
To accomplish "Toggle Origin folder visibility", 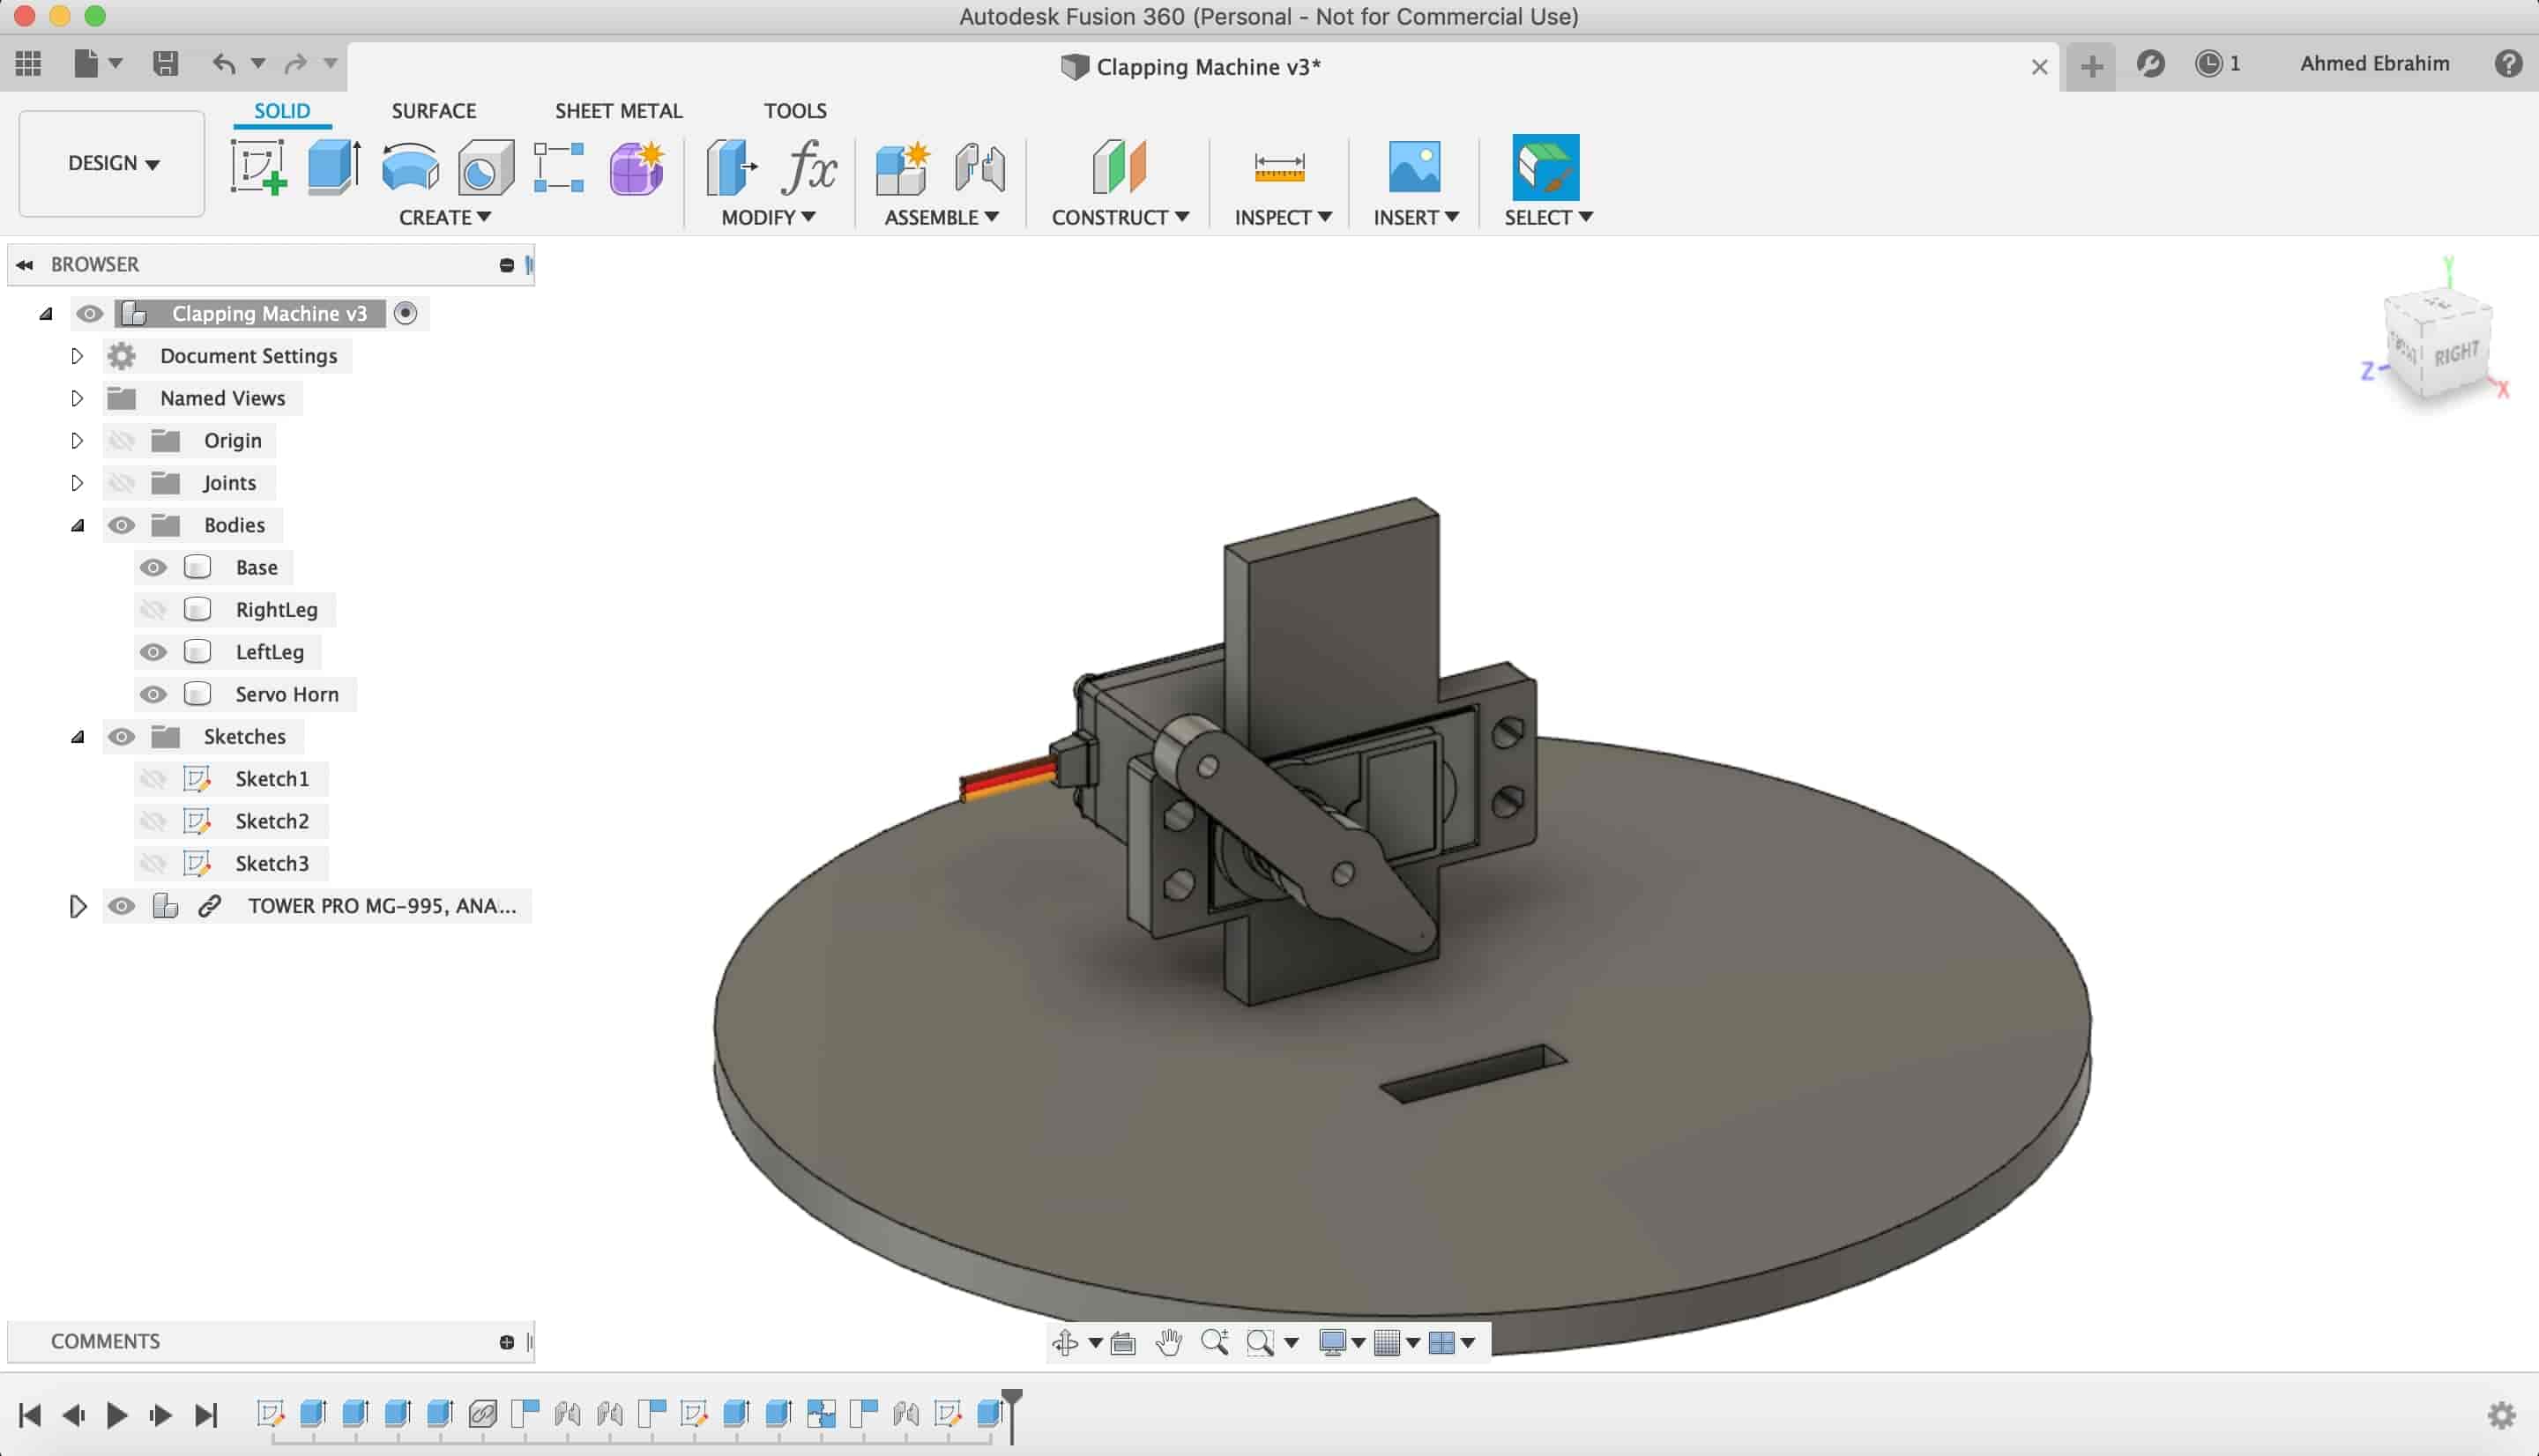I will [121, 440].
